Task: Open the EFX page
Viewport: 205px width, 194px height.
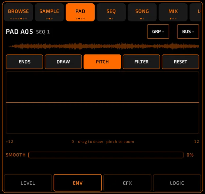Action: click(x=127, y=183)
